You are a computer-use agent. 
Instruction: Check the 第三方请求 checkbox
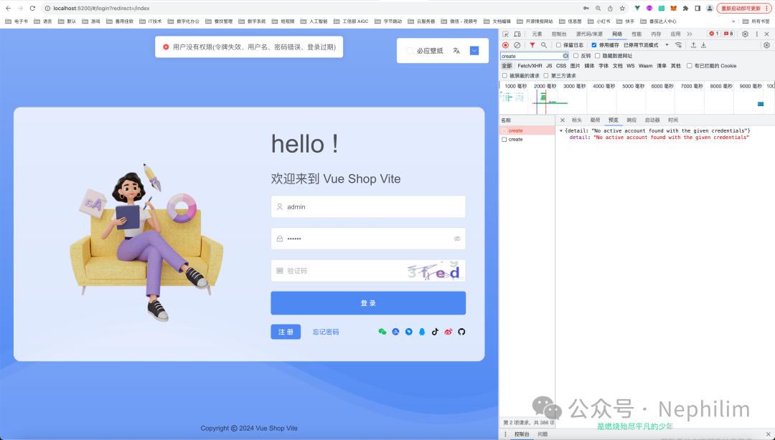click(545, 75)
